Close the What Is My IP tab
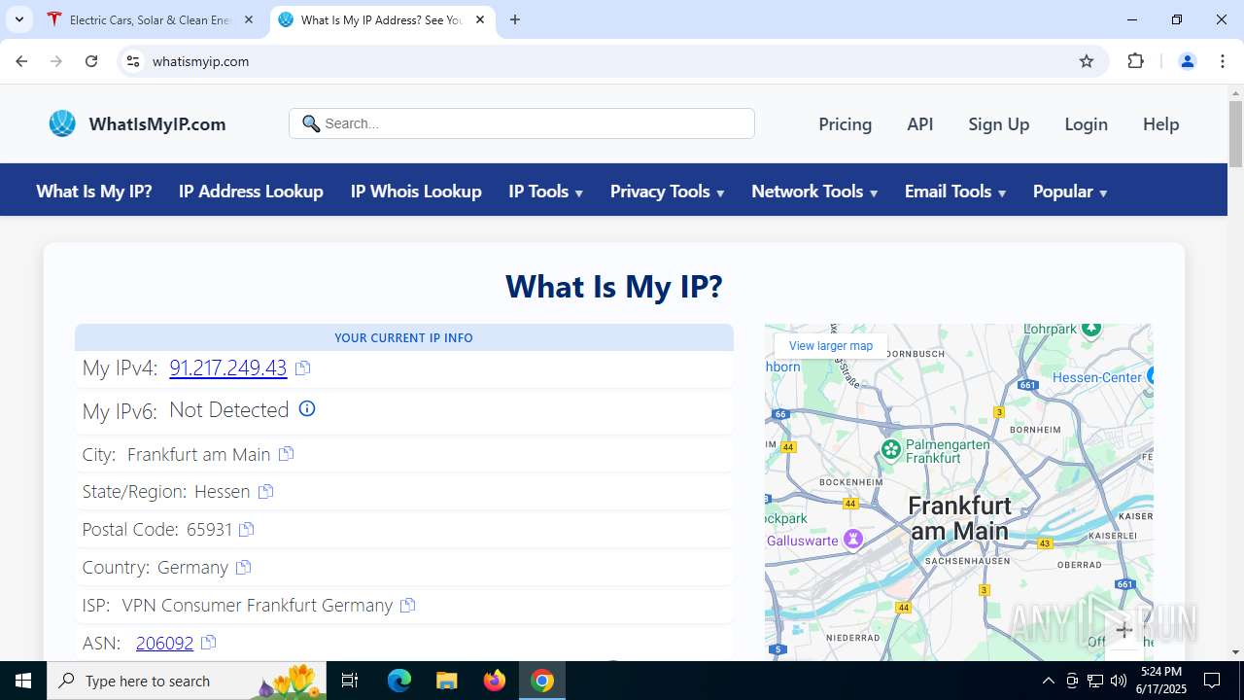Screen dimensions: 1244x700 480,19
